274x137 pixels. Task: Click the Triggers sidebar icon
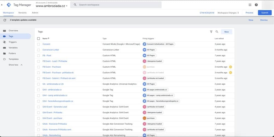pos(5,42)
